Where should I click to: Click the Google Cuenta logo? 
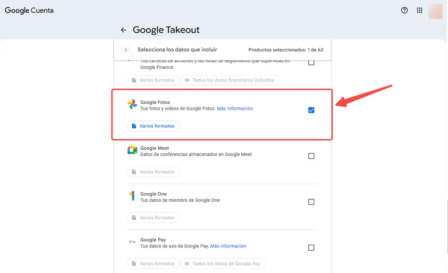tap(29, 11)
